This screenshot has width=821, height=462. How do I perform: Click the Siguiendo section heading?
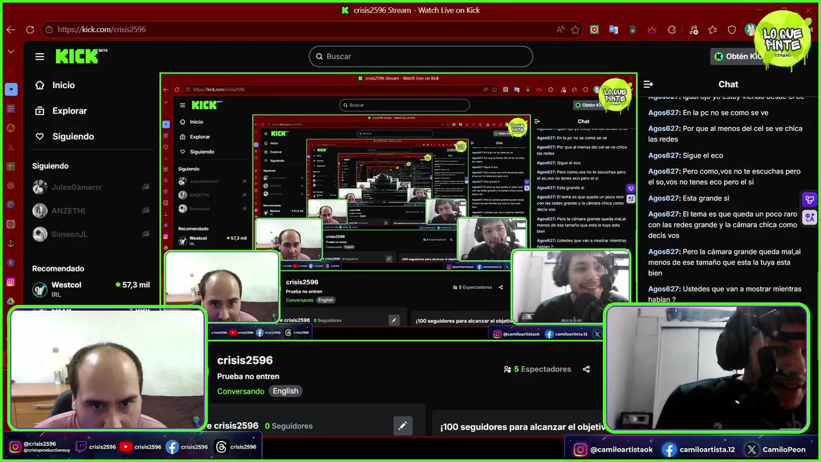pos(50,166)
